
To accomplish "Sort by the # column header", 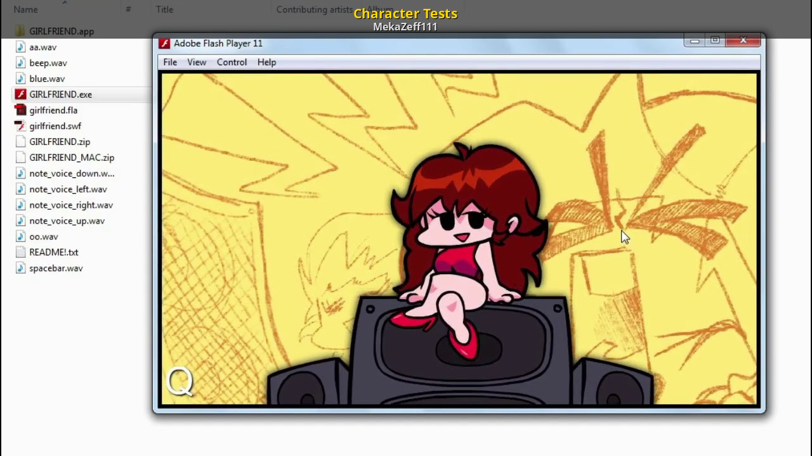I will [x=128, y=9].
